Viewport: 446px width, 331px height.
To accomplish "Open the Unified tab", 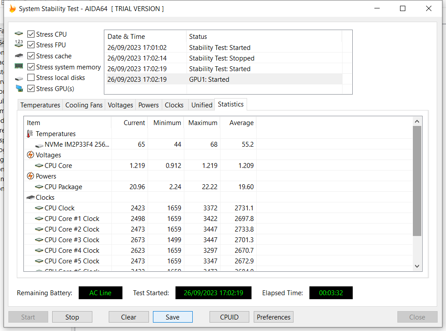I will (x=202, y=105).
